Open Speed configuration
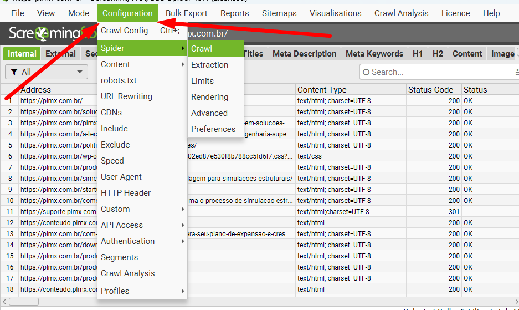The height and width of the screenshot is (310, 519). [x=142, y=161]
